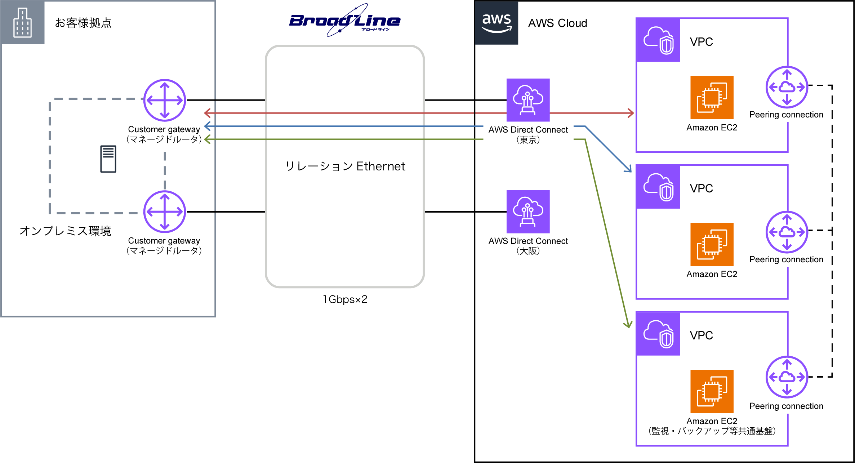Viewport: 855px width, 463px height.
Task: Click the bottom VPC cloud shield icon
Action: click(658, 334)
